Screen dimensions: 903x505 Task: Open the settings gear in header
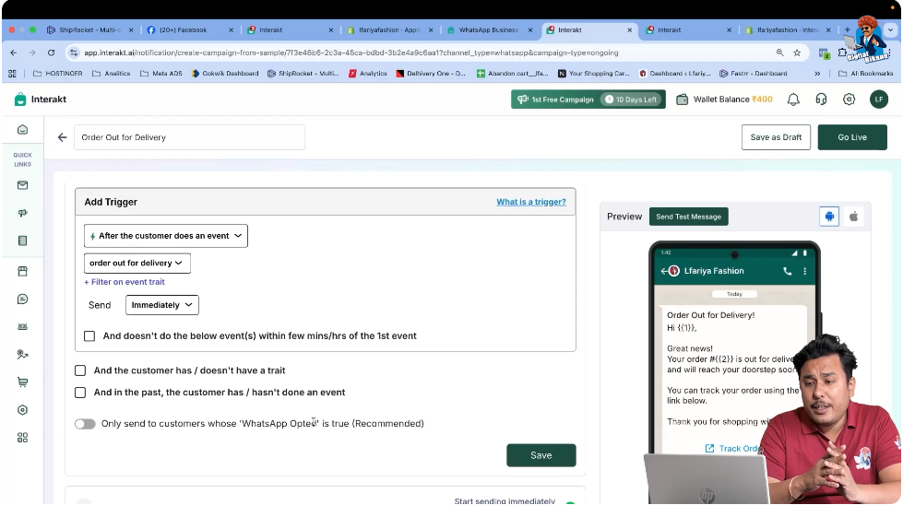849,100
